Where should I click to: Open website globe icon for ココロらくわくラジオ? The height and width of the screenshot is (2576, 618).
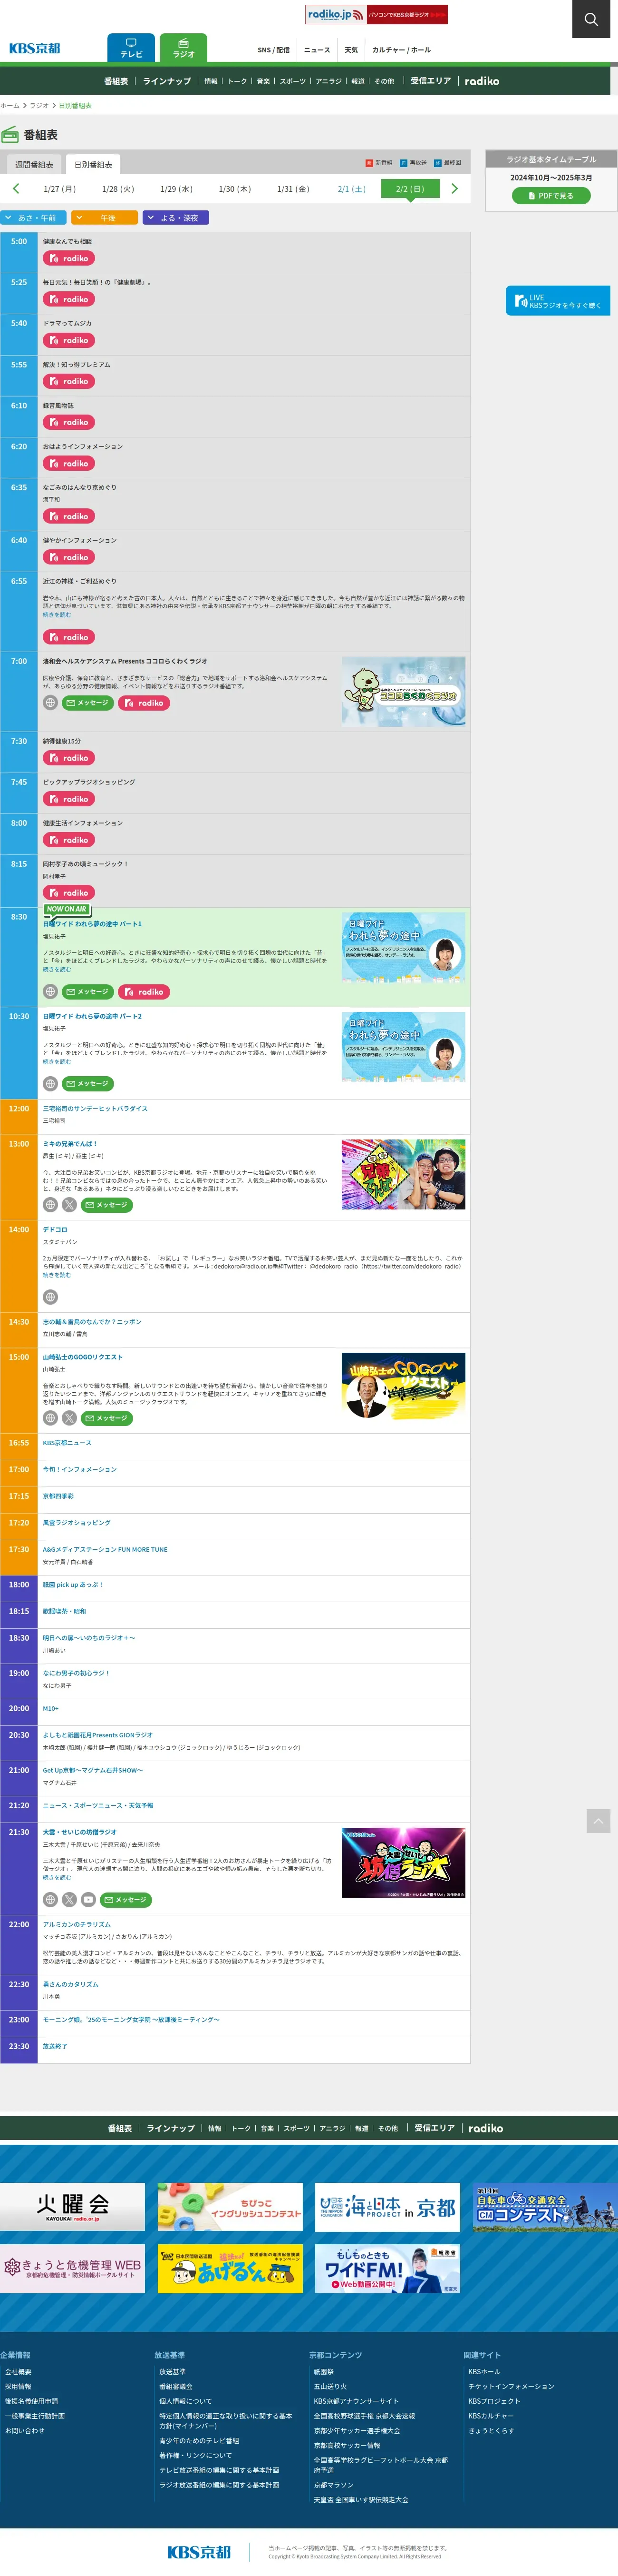(50, 703)
